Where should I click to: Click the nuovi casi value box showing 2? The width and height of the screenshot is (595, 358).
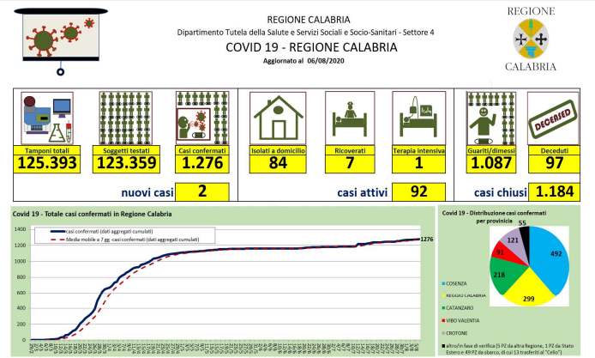(201, 191)
